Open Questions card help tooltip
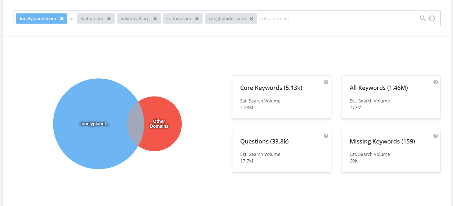The height and width of the screenshot is (206, 453). (326, 136)
